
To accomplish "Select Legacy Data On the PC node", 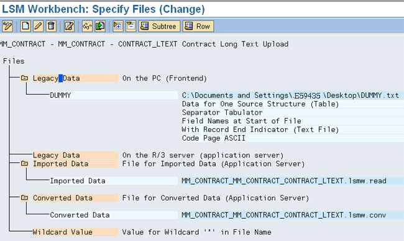I will tap(75, 78).
